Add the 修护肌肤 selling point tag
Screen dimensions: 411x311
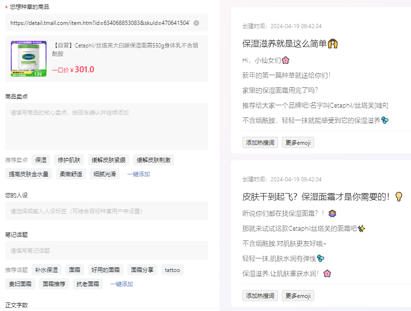[69, 160]
